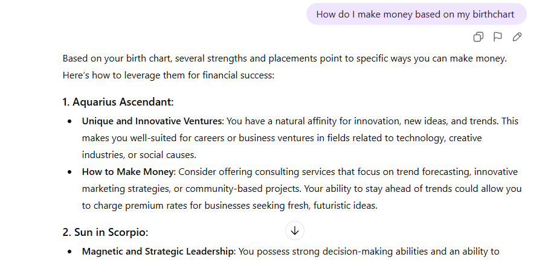
Task: Click the "Here's how to leverage them" line
Action: click(168, 76)
